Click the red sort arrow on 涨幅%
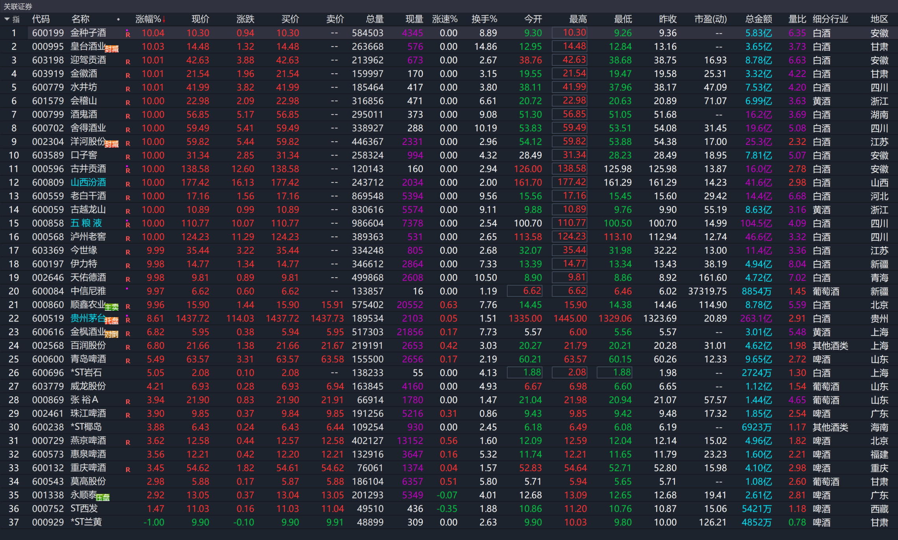This screenshot has width=898, height=540. coord(164,19)
